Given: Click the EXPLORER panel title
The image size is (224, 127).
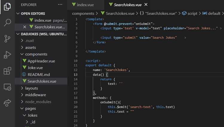Looking at the screenshot, I should [29, 5].
